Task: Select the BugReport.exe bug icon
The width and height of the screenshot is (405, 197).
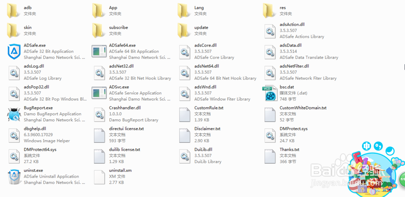Action: coord(14,114)
